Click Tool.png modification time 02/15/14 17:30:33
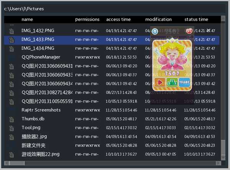The height and width of the screenshot is (170, 230). [161, 128]
